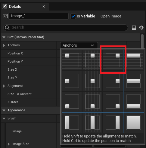Select the ZOrder label
146x148 pixels.
coord(13,102)
